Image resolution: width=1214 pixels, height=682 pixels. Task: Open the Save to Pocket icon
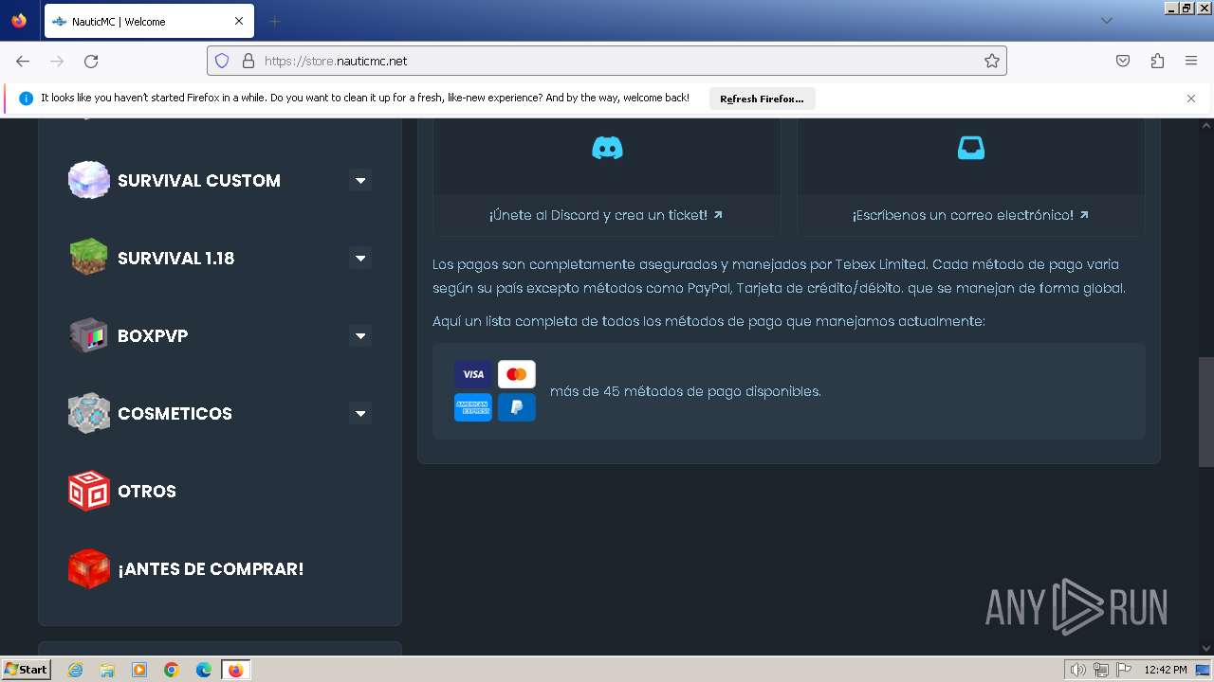[1123, 61]
